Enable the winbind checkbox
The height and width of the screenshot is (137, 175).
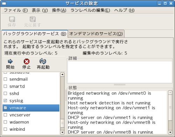pos(5,129)
